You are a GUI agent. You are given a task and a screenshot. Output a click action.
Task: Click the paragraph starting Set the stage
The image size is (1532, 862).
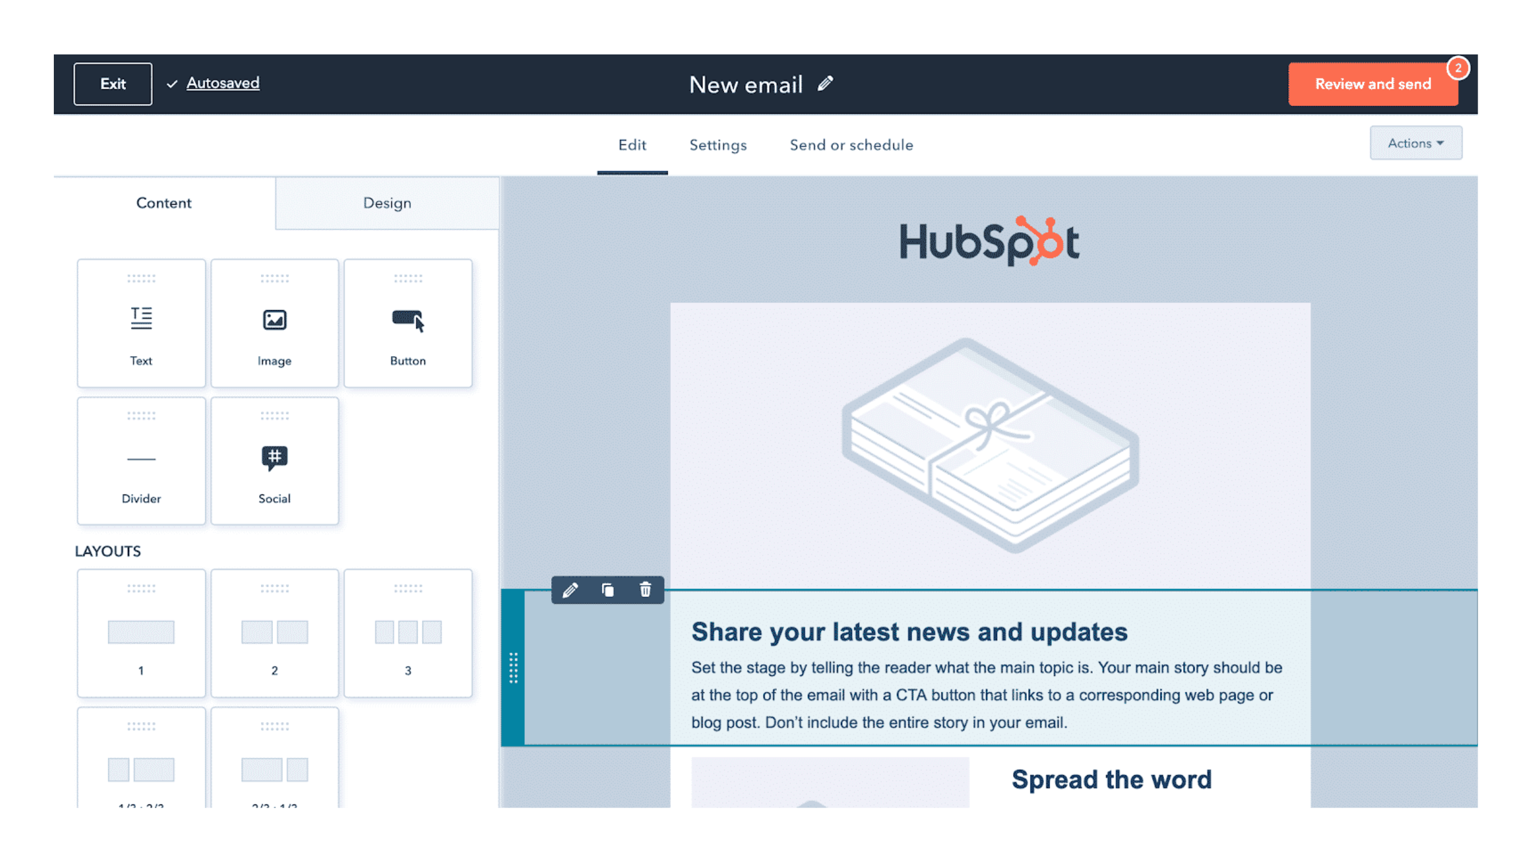(986, 695)
